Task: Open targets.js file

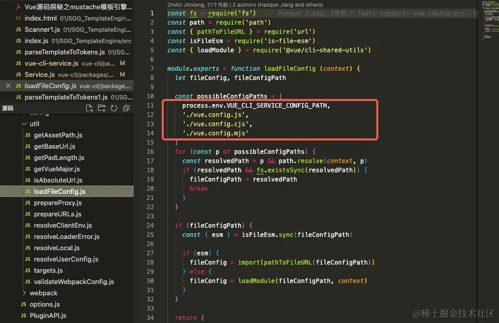Action: [48, 271]
